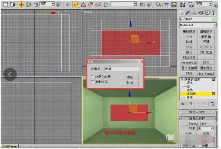Open the Layer Manager icon
The width and height of the screenshot is (221, 149).
click(x=158, y=5)
